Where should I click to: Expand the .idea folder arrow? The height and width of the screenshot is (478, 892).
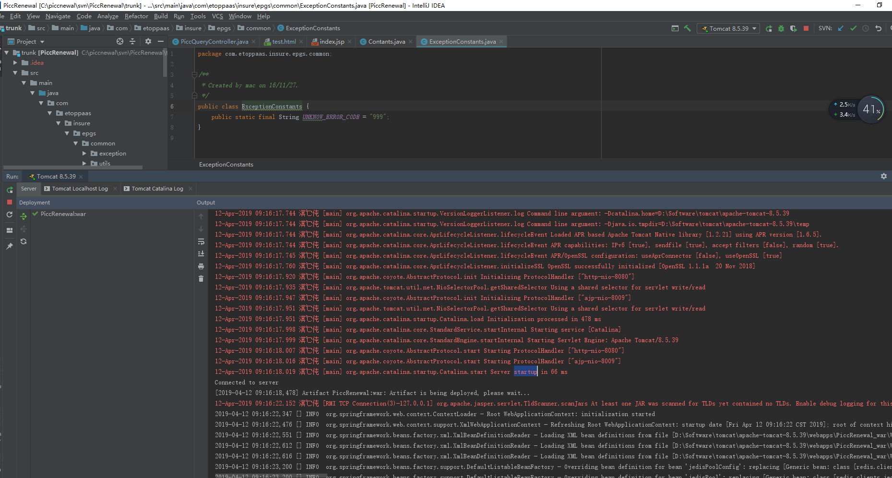pos(15,62)
